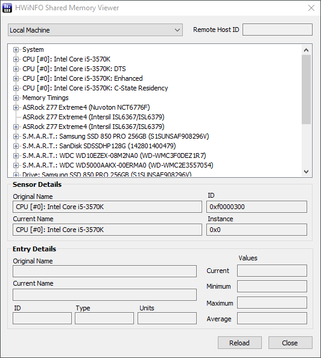
Task: Select S.M.A.R.T.: WDC WD5000AAKX-00ERMA0 row
Action: [118, 165]
